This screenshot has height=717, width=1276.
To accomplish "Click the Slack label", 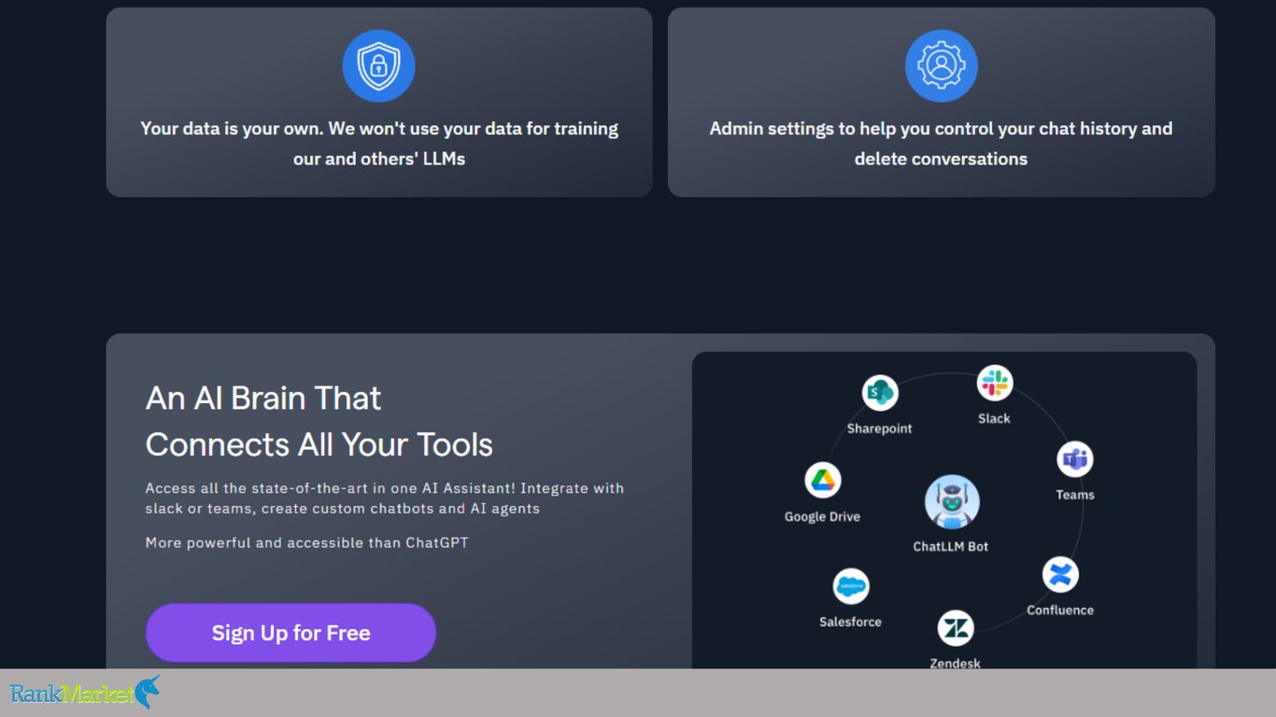I will coord(994,418).
